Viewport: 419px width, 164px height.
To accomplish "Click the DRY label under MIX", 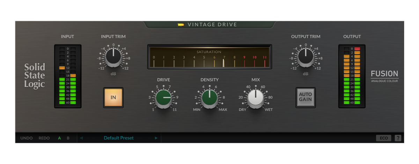I will point(242,110).
